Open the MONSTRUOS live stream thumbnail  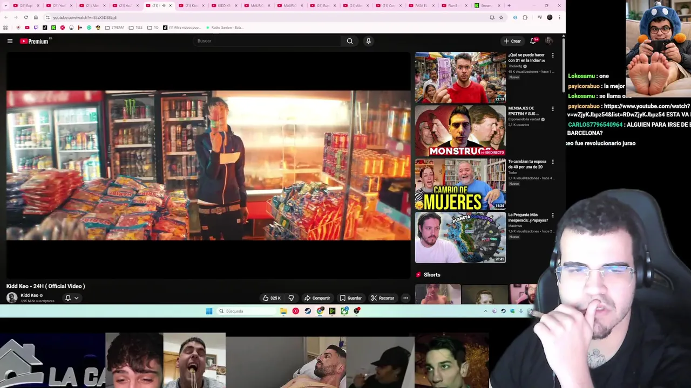[x=460, y=130]
